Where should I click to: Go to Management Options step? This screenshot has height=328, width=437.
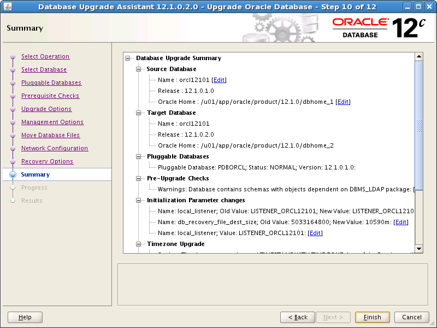[x=52, y=122]
